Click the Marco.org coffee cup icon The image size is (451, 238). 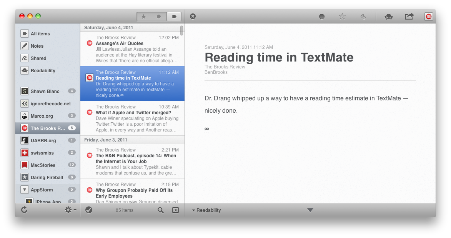pos(25,116)
